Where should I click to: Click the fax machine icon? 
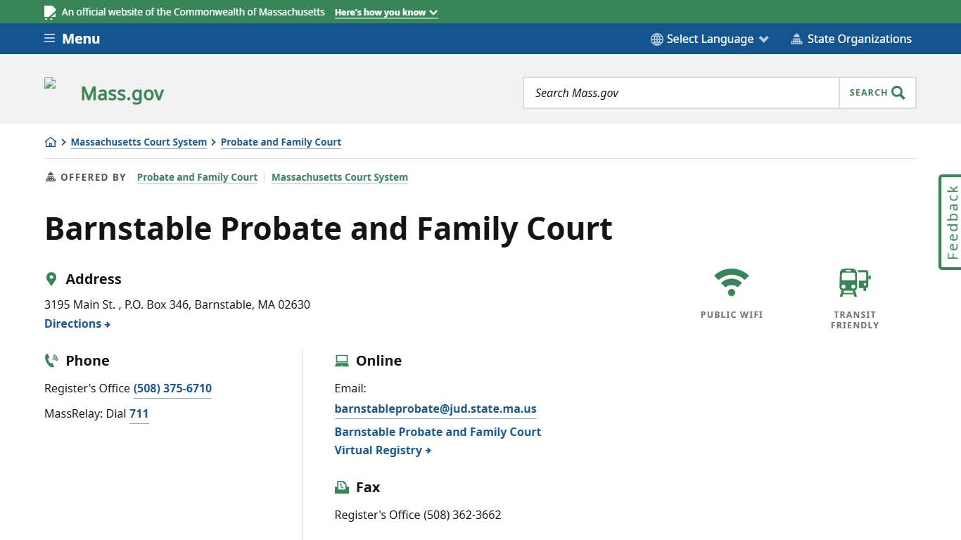tap(342, 486)
